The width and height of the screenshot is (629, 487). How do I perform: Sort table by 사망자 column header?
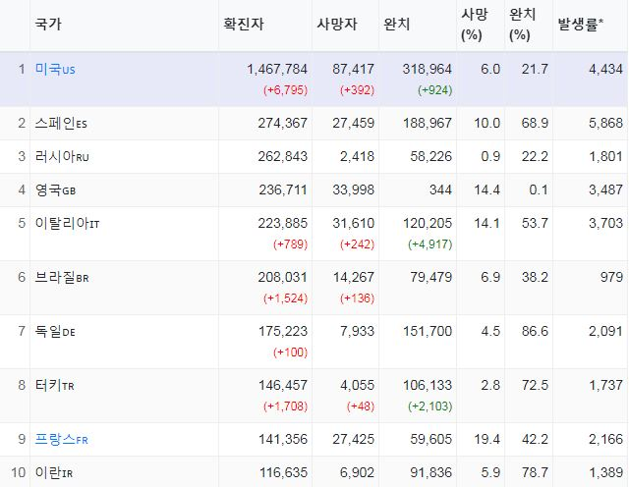(335, 24)
